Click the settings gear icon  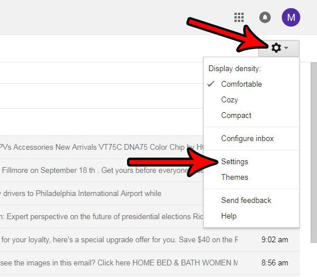pos(276,48)
